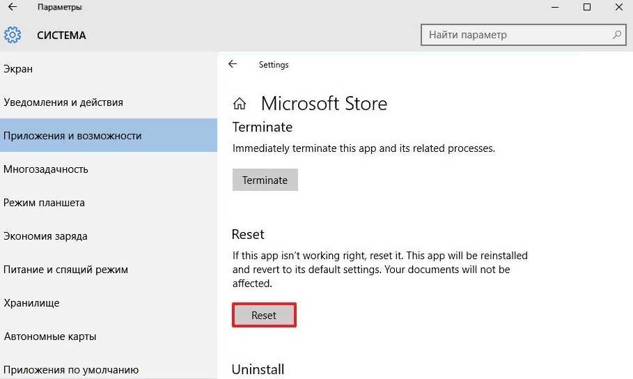
Task: Click the Параметры window title
Action: 60,7
